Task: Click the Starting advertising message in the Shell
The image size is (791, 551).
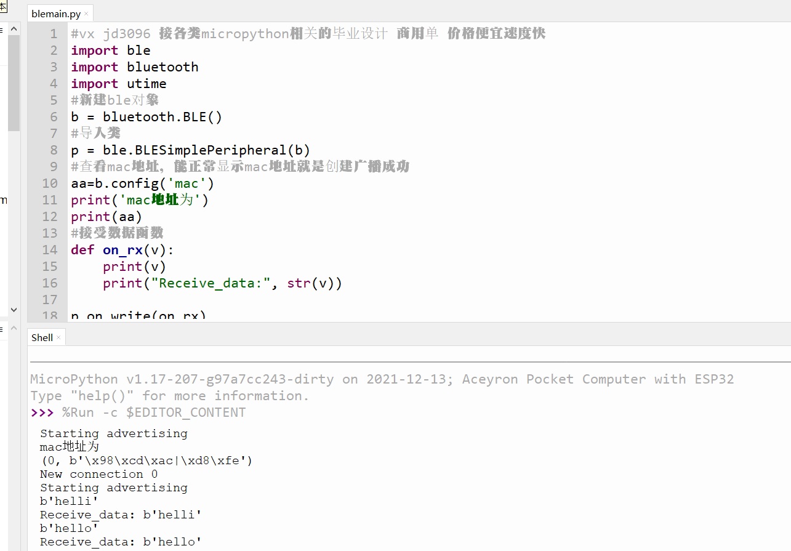Action: click(113, 433)
